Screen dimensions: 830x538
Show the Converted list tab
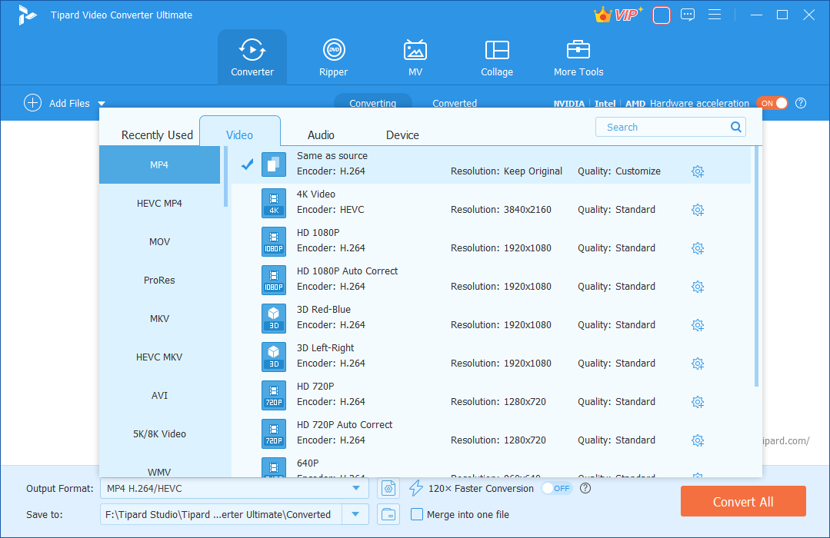455,103
